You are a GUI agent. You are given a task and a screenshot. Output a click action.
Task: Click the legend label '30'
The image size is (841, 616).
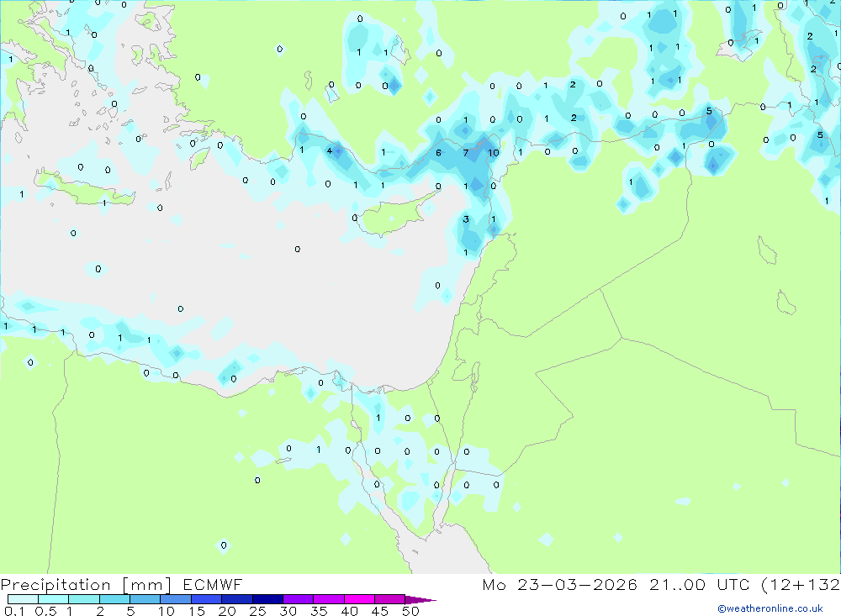tap(288, 611)
